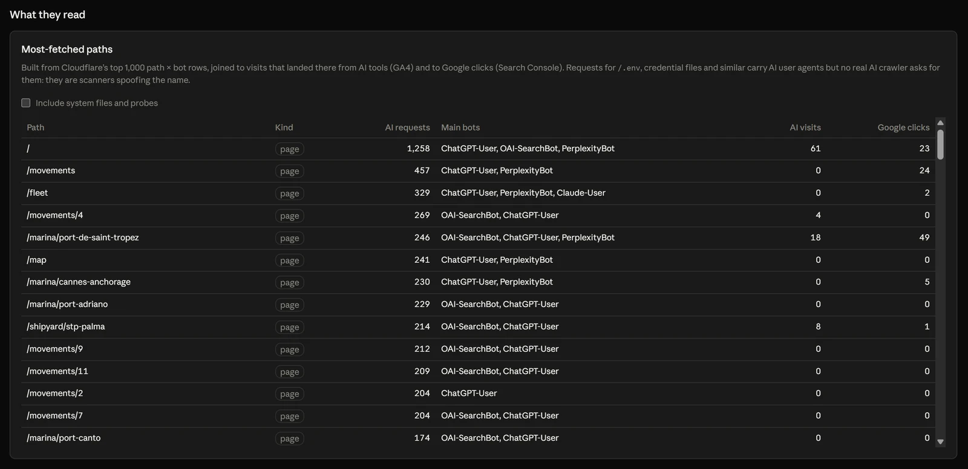Viewport: 968px width, 469px height.
Task: Open the /marina/port-adriano path
Action: pyautogui.click(x=67, y=304)
